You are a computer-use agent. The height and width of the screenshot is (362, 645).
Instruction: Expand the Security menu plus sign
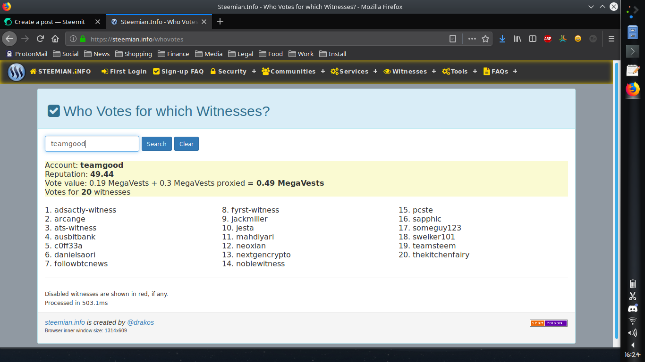coord(254,72)
